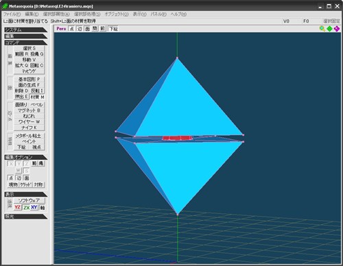Choose the 範囲 R range select command
This screenshot has width=343, height=266.
pos(21,54)
